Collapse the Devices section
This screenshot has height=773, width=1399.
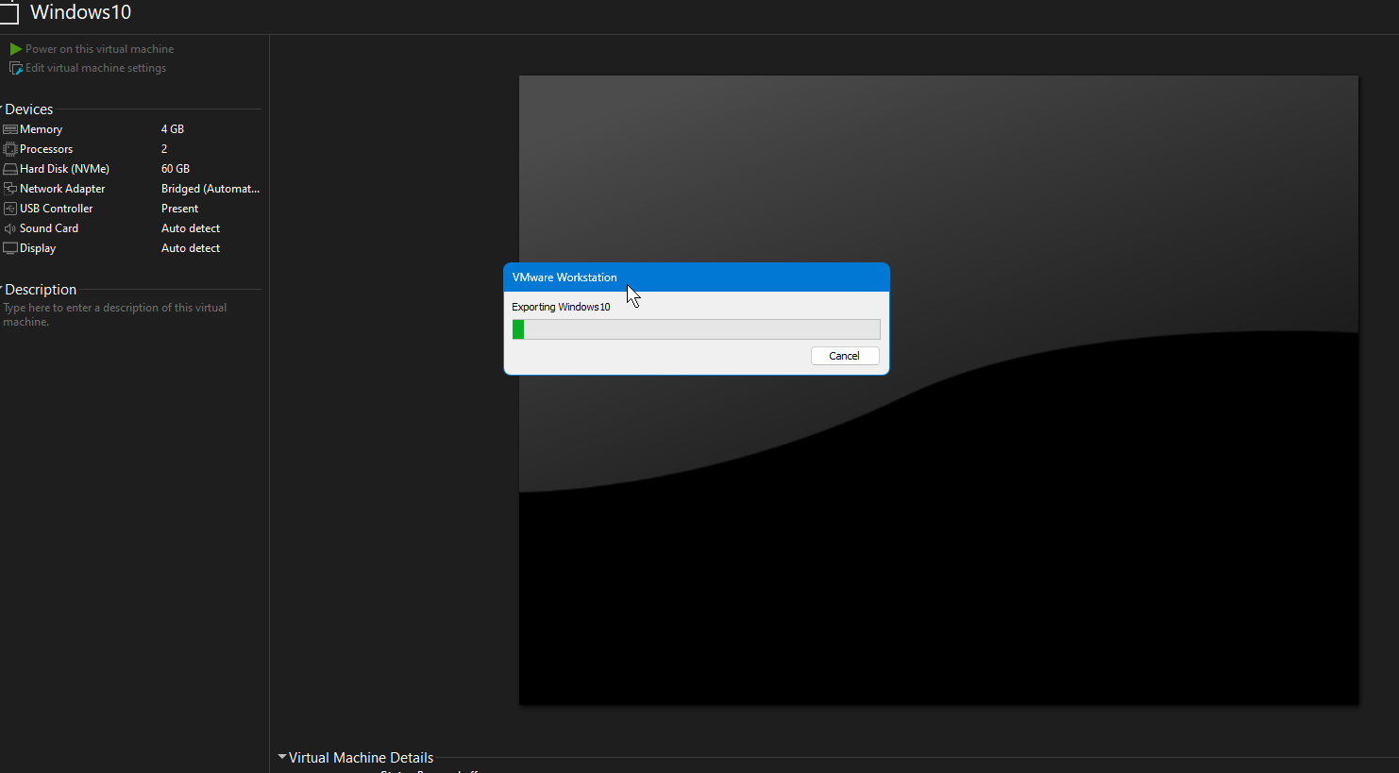point(2,108)
